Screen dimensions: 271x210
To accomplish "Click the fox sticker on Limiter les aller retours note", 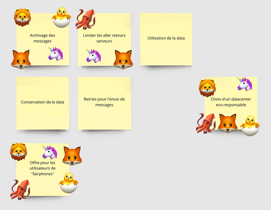I will coord(123,60).
